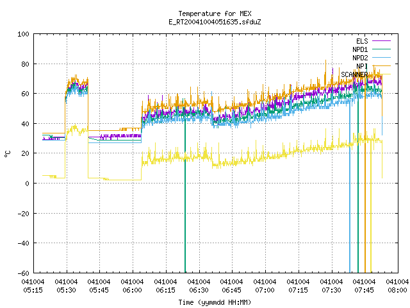Click the y-axis tick label -60
Image resolution: width=410 pixels, height=308 pixels.
click(23, 273)
